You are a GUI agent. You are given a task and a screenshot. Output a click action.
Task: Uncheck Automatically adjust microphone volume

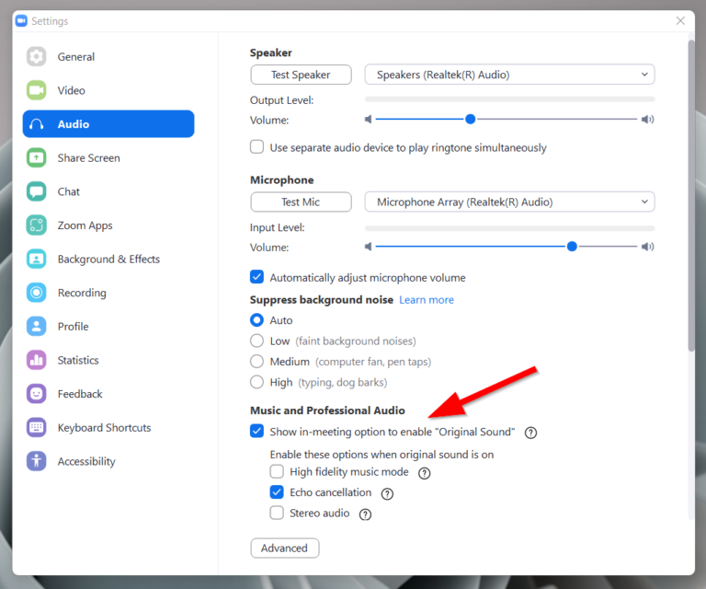(x=257, y=277)
